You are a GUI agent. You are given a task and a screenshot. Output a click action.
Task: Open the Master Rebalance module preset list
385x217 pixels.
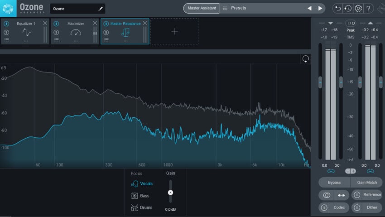(x=106, y=39)
